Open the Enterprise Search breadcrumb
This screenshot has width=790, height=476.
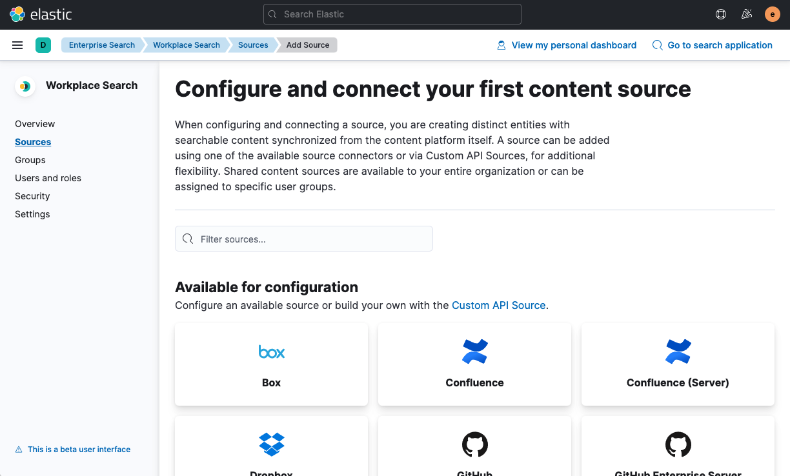point(101,45)
